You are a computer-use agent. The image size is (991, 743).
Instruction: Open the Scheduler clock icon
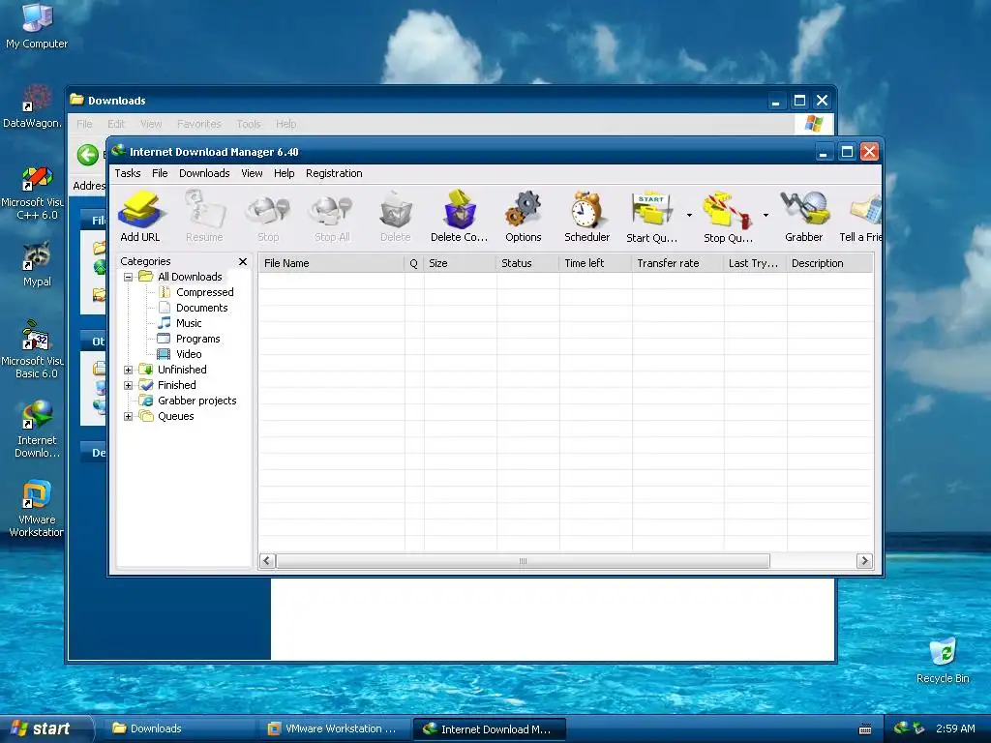[x=587, y=216]
